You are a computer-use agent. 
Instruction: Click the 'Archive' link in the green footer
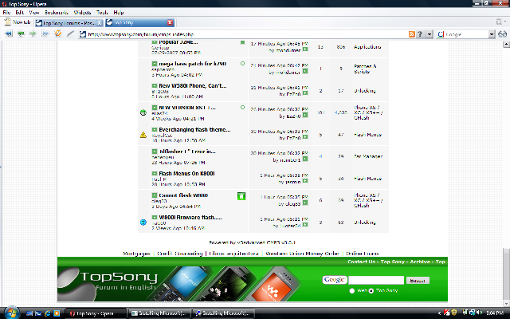click(420, 262)
